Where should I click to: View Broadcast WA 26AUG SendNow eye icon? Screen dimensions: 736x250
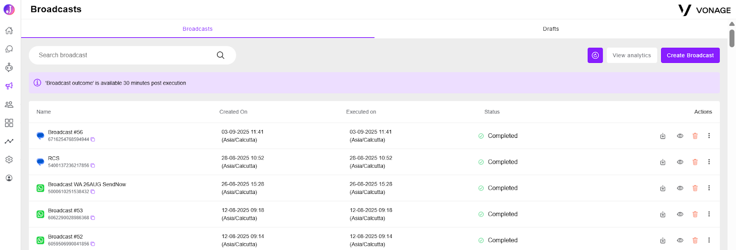[x=680, y=188]
